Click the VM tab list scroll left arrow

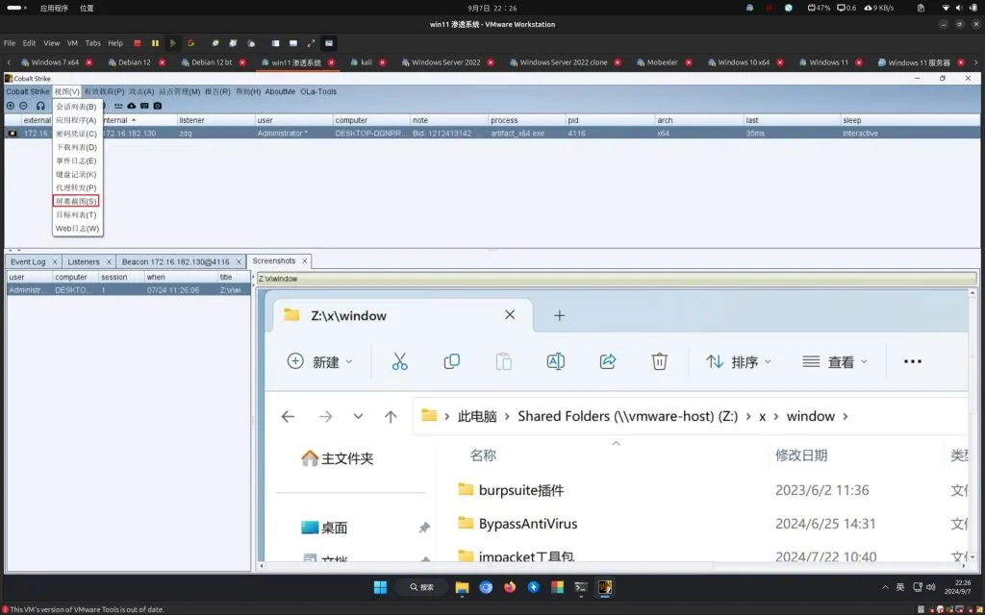pyautogui.click(x=9, y=62)
